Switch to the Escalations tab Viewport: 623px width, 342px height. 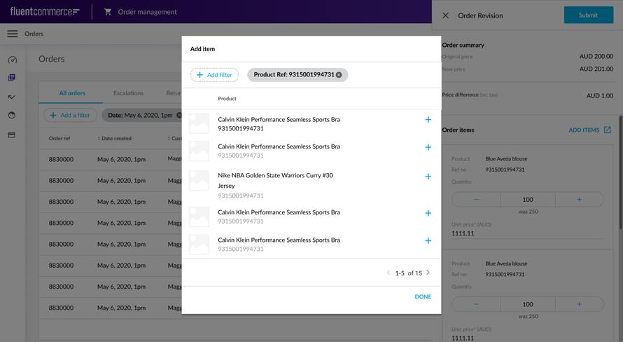coord(128,93)
